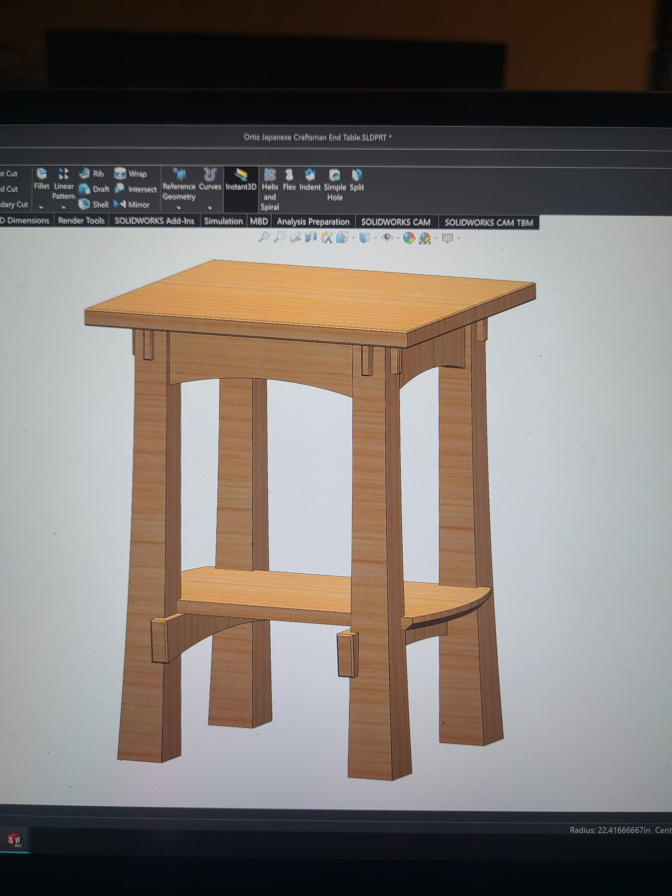
Task: Open the SOLIDWORKS CAM tab
Action: tap(396, 222)
